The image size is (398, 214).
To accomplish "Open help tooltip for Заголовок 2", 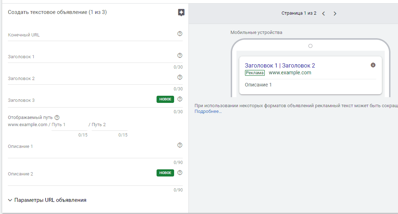I will pos(180,77).
